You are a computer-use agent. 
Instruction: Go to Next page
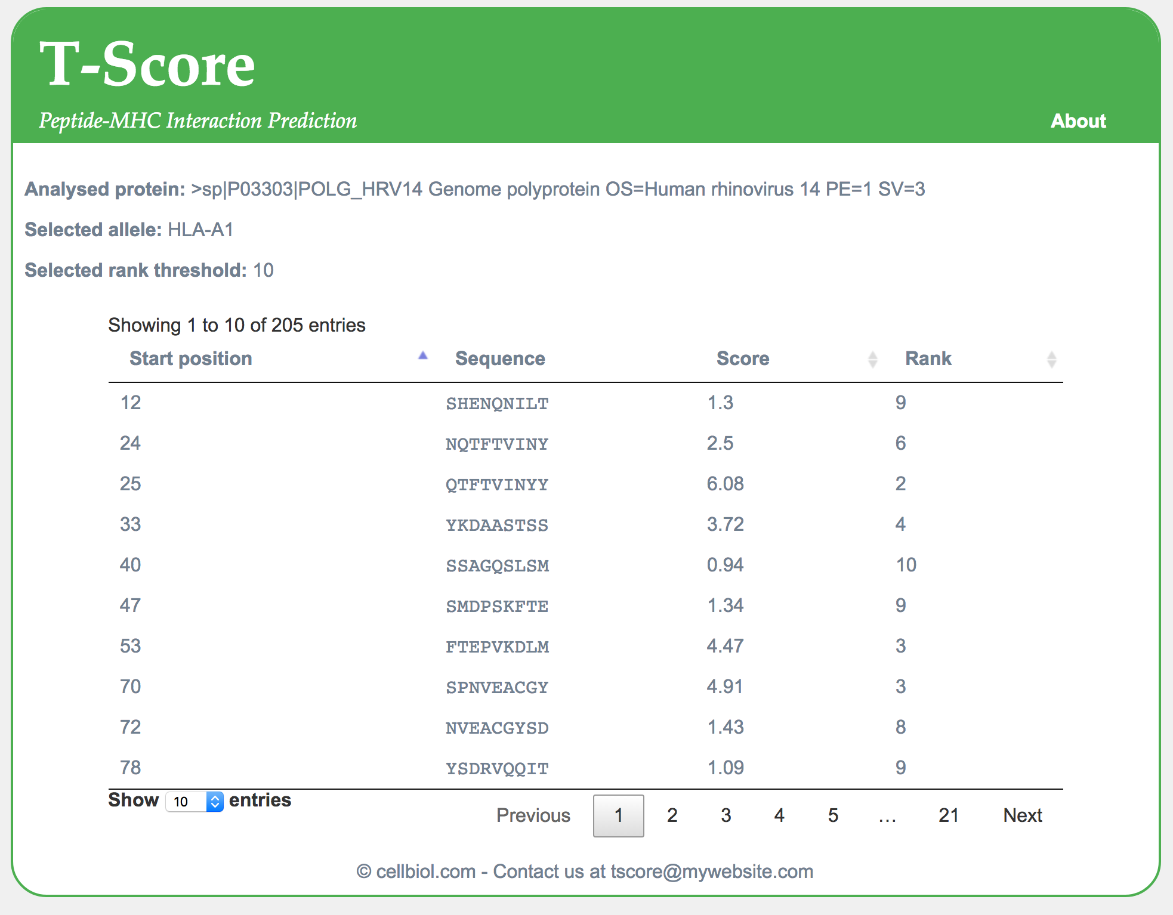(1023, 815)
